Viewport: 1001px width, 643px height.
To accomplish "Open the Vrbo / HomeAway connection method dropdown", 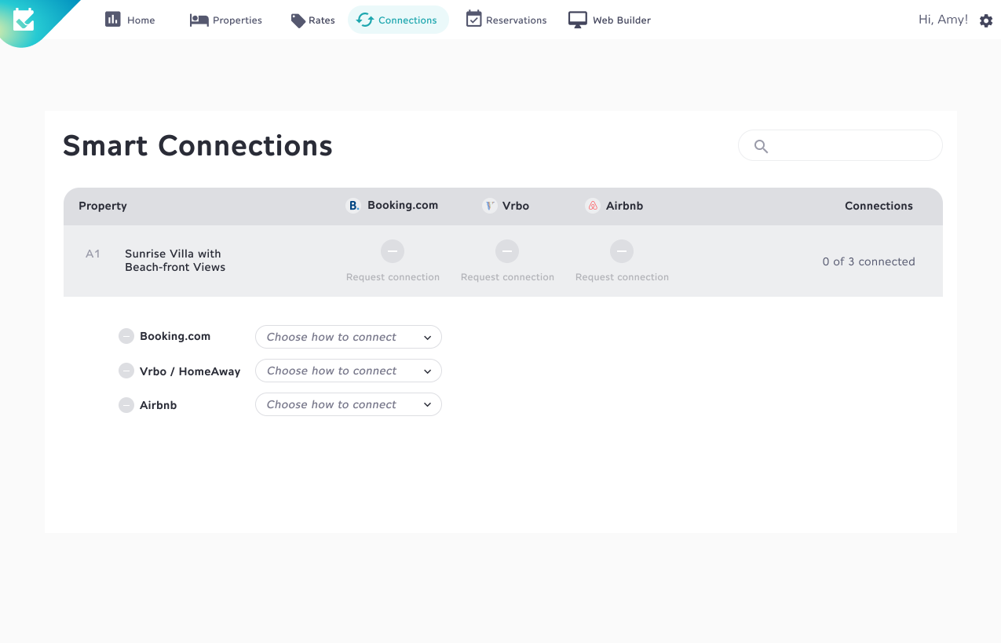I will coord(349,371).
